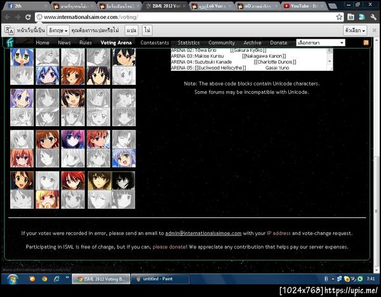Switch to the Facebook browser tab
This screenshot has height=297, width=381.
point(26,6)
